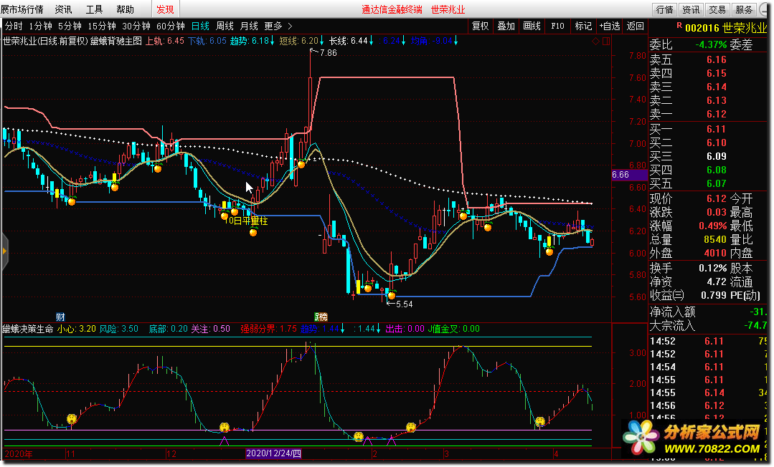Switch to the 30分钟 period
Viewport: 774px width, 467px height.
click(136, 26)
